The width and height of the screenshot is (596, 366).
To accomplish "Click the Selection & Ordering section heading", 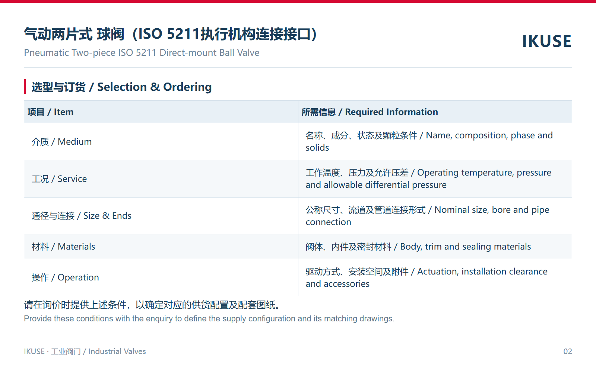I will pos(121,87).
